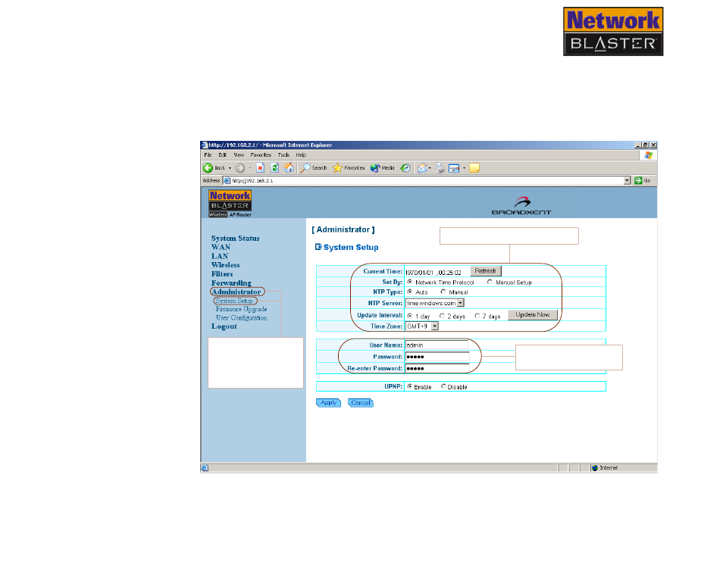This screenshot has width=723, height=562.
Task: Open the Favorites menu
Action: tap(261, 155)
